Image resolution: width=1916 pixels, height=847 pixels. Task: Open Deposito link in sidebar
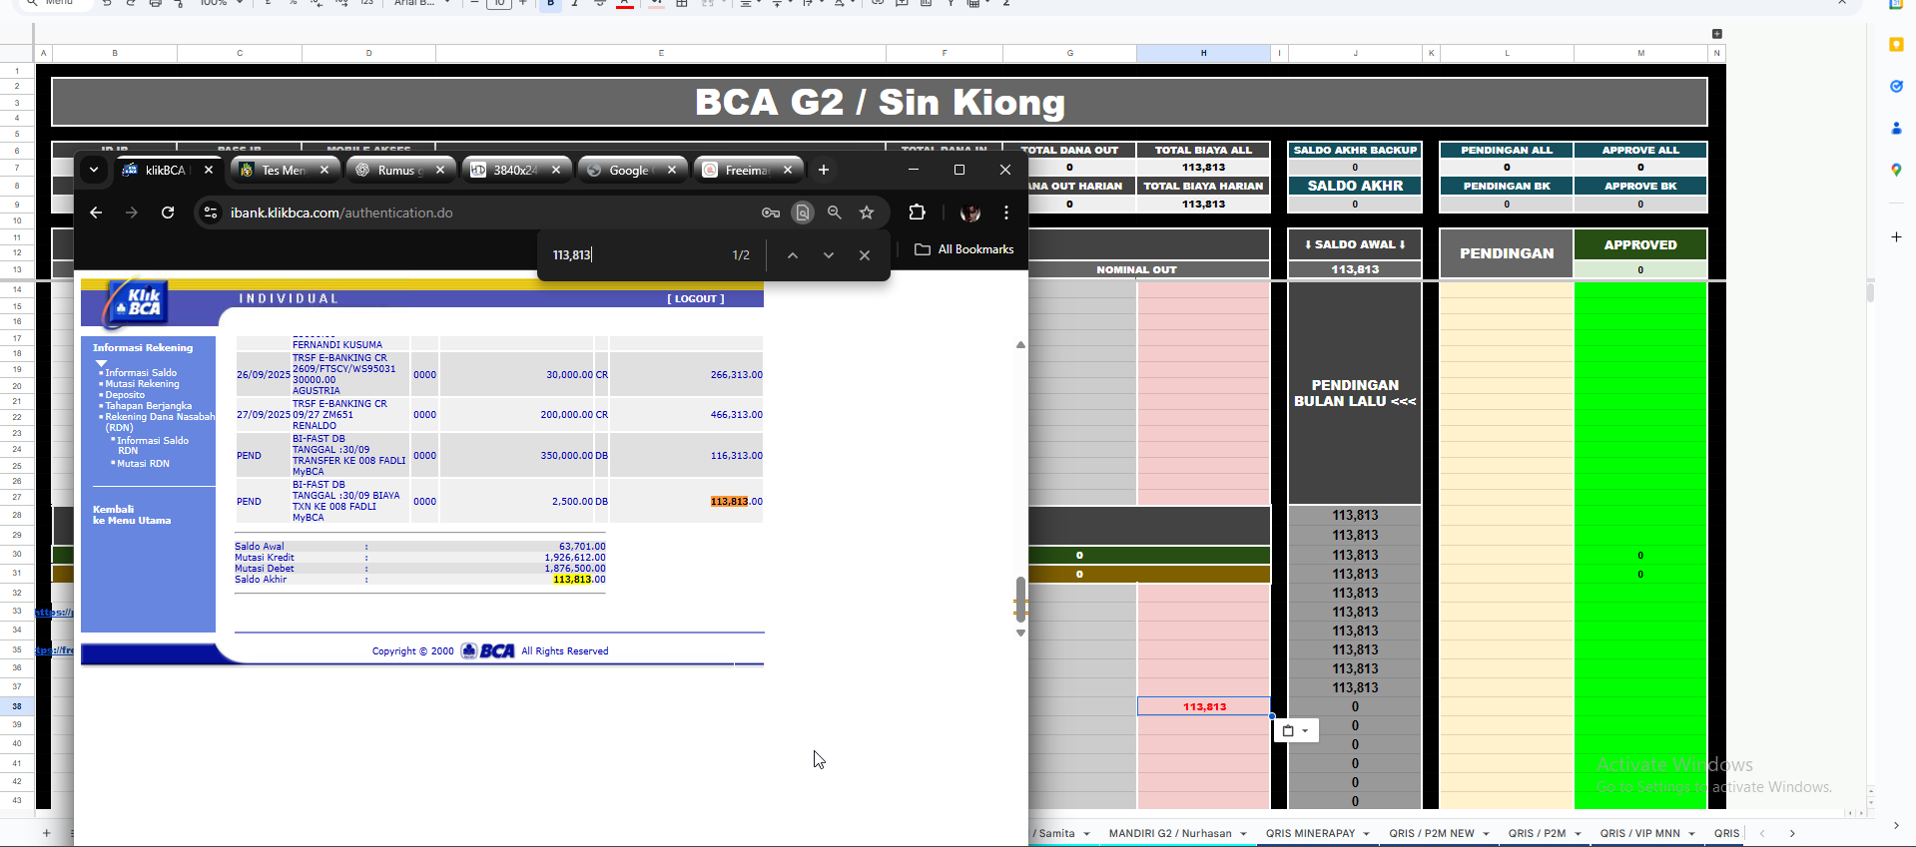coord(125,395)
